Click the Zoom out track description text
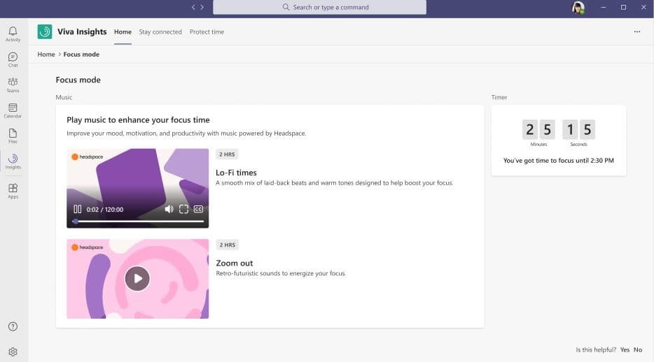 [x=281, y=273]
